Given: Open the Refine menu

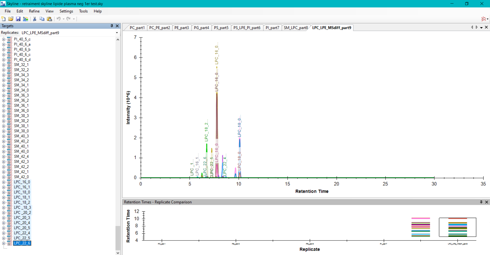Looking at the screenshot, I should (34, 11).
